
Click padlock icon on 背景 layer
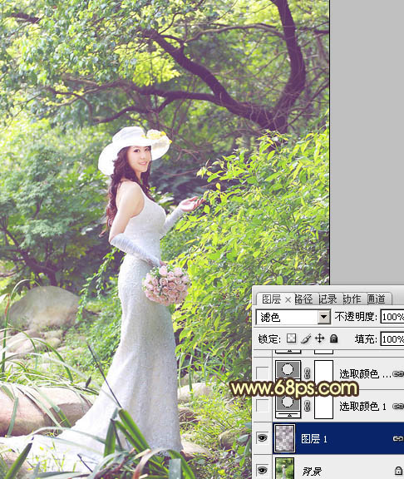click(398, 470)
